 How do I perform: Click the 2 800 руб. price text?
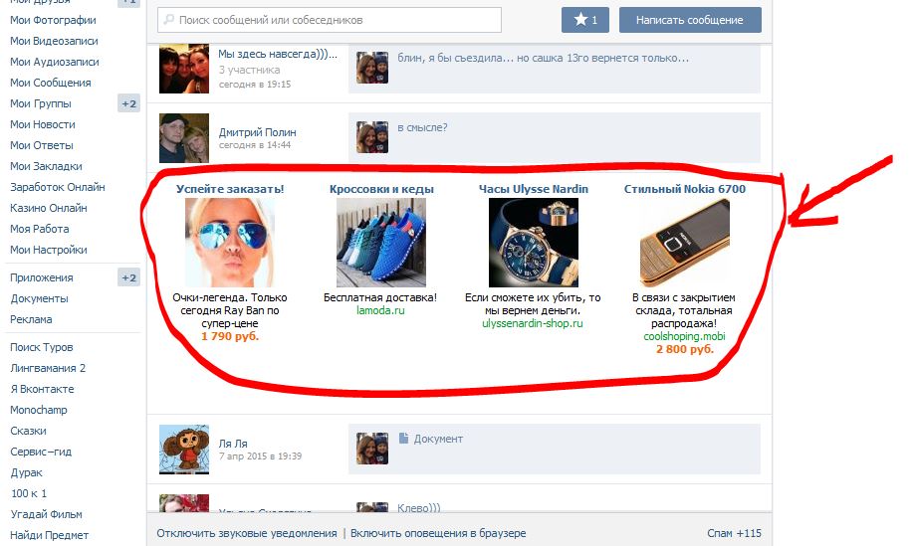[x=685, y=349]
